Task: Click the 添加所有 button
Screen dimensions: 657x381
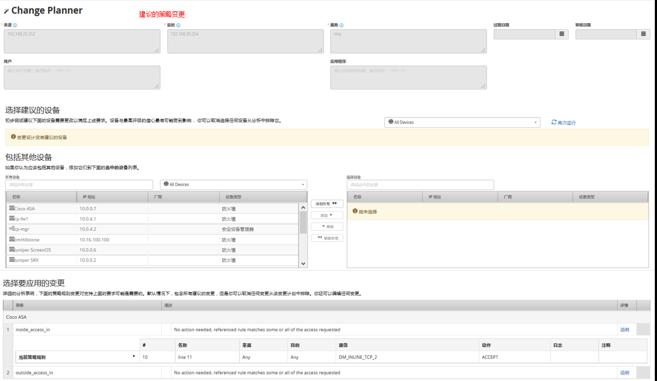Action: 327,204
